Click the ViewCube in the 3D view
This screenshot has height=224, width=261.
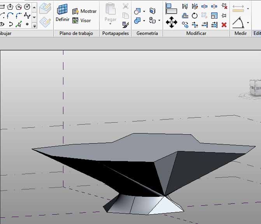(x=256, y=88)
